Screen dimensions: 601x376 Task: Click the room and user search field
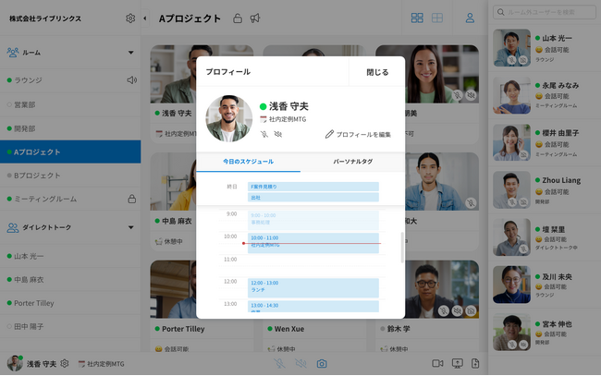[546, 13]
